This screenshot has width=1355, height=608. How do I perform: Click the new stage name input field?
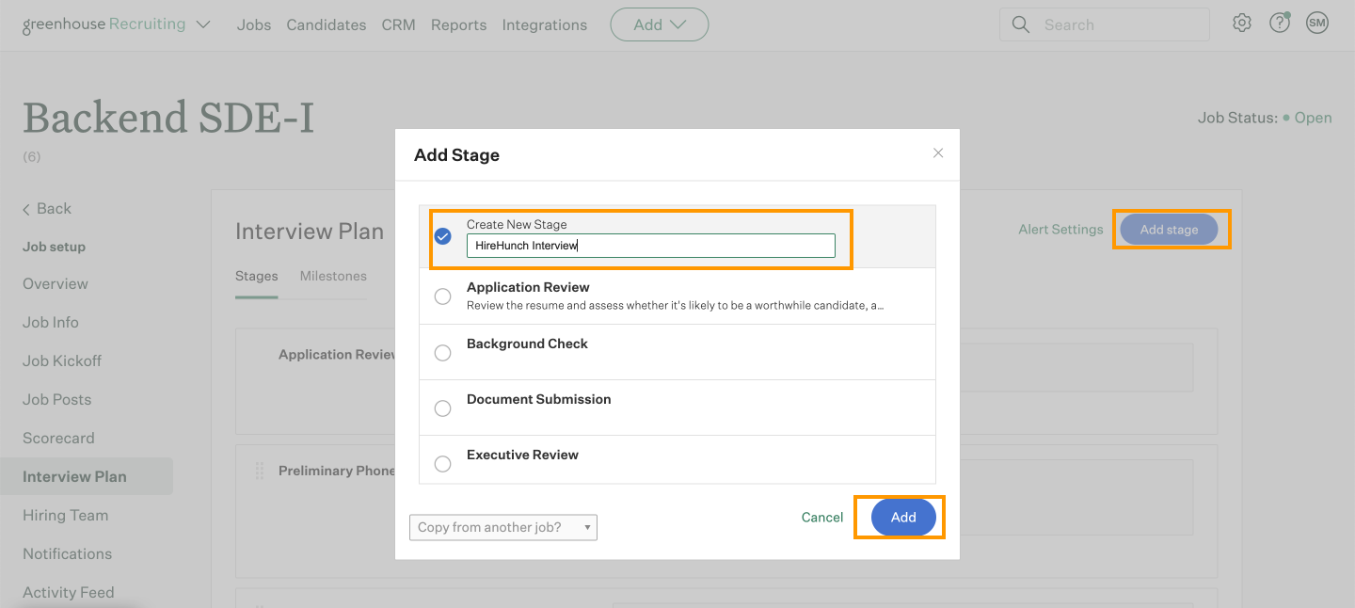click(651, 246)
